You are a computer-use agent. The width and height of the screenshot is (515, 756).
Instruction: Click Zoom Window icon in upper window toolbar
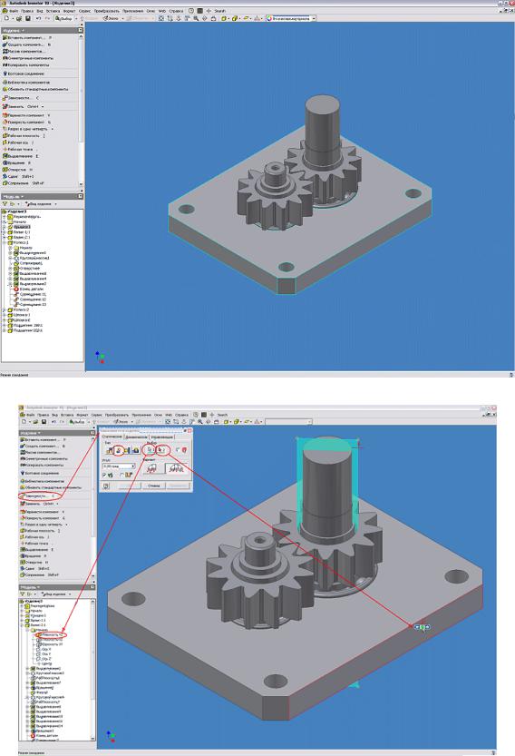tap(170, 18)
